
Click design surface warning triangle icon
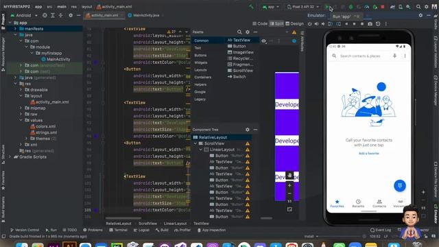294,32
